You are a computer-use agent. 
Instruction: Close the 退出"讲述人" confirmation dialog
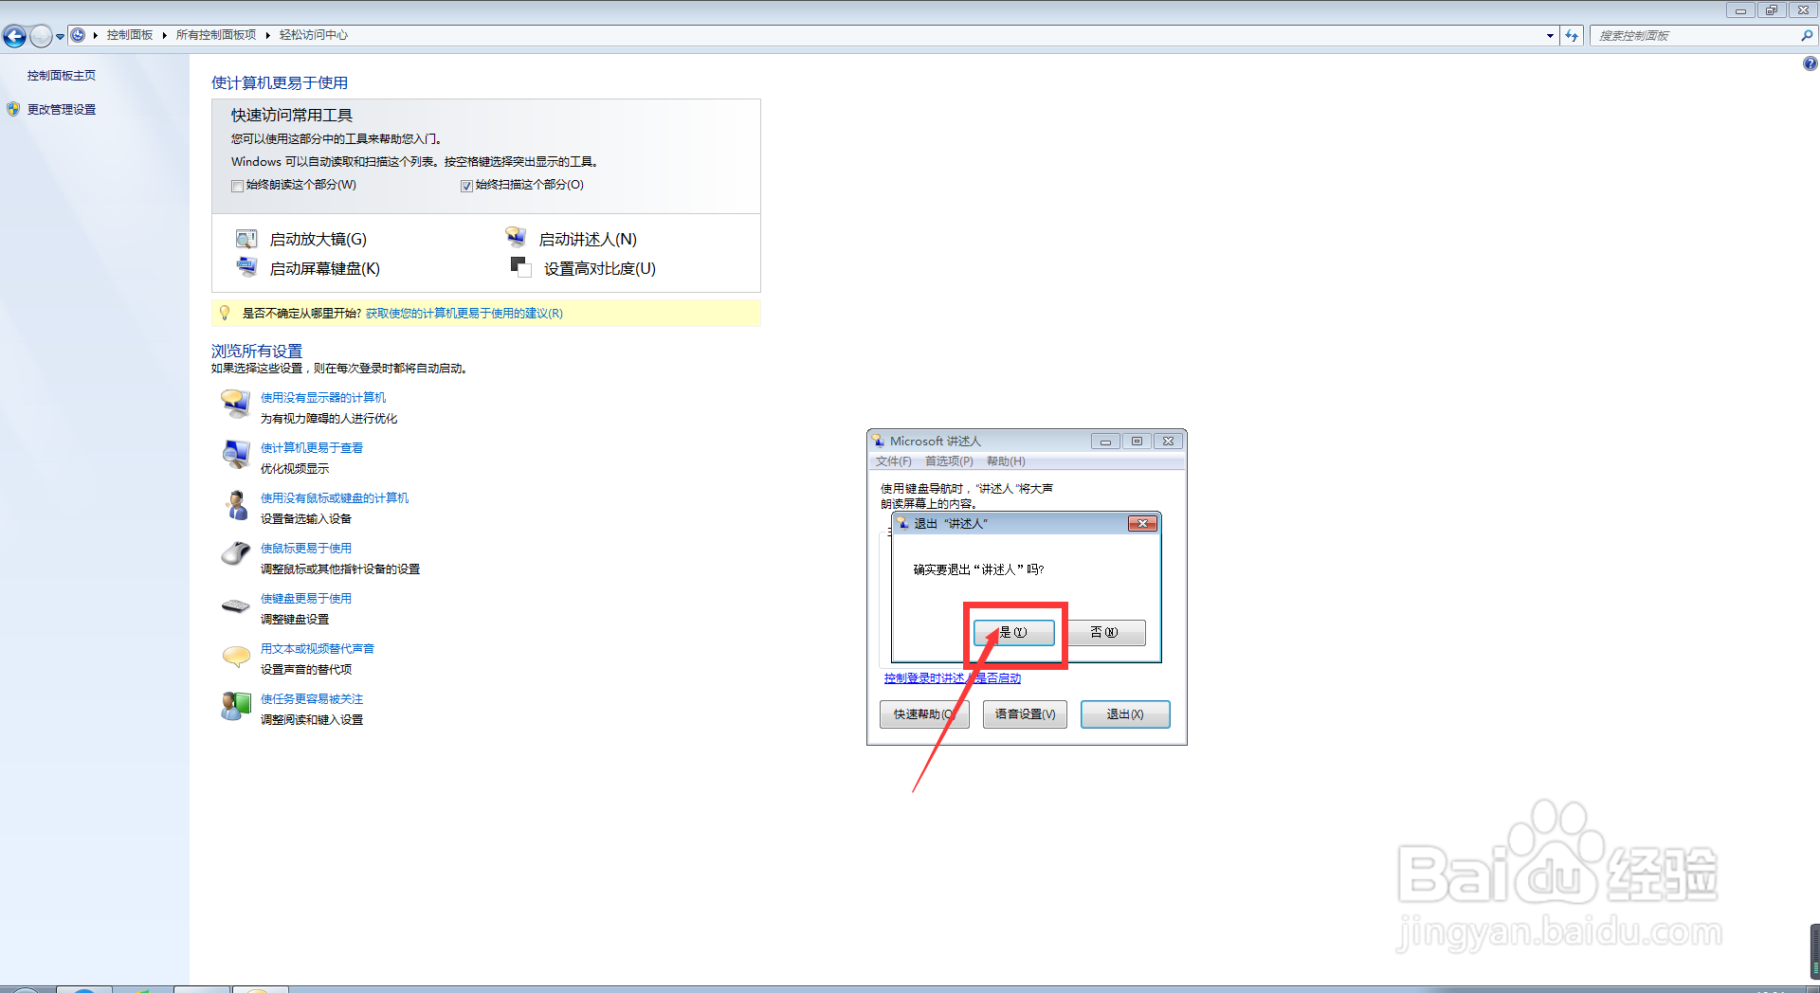[x=1142, y=523]
